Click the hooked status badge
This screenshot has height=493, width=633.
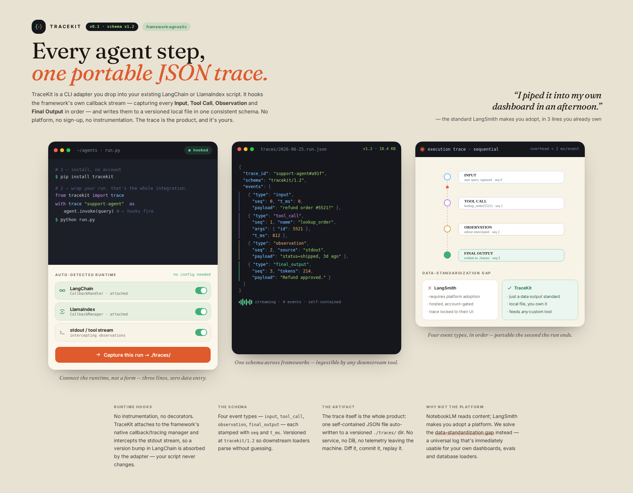click(198, 150)
